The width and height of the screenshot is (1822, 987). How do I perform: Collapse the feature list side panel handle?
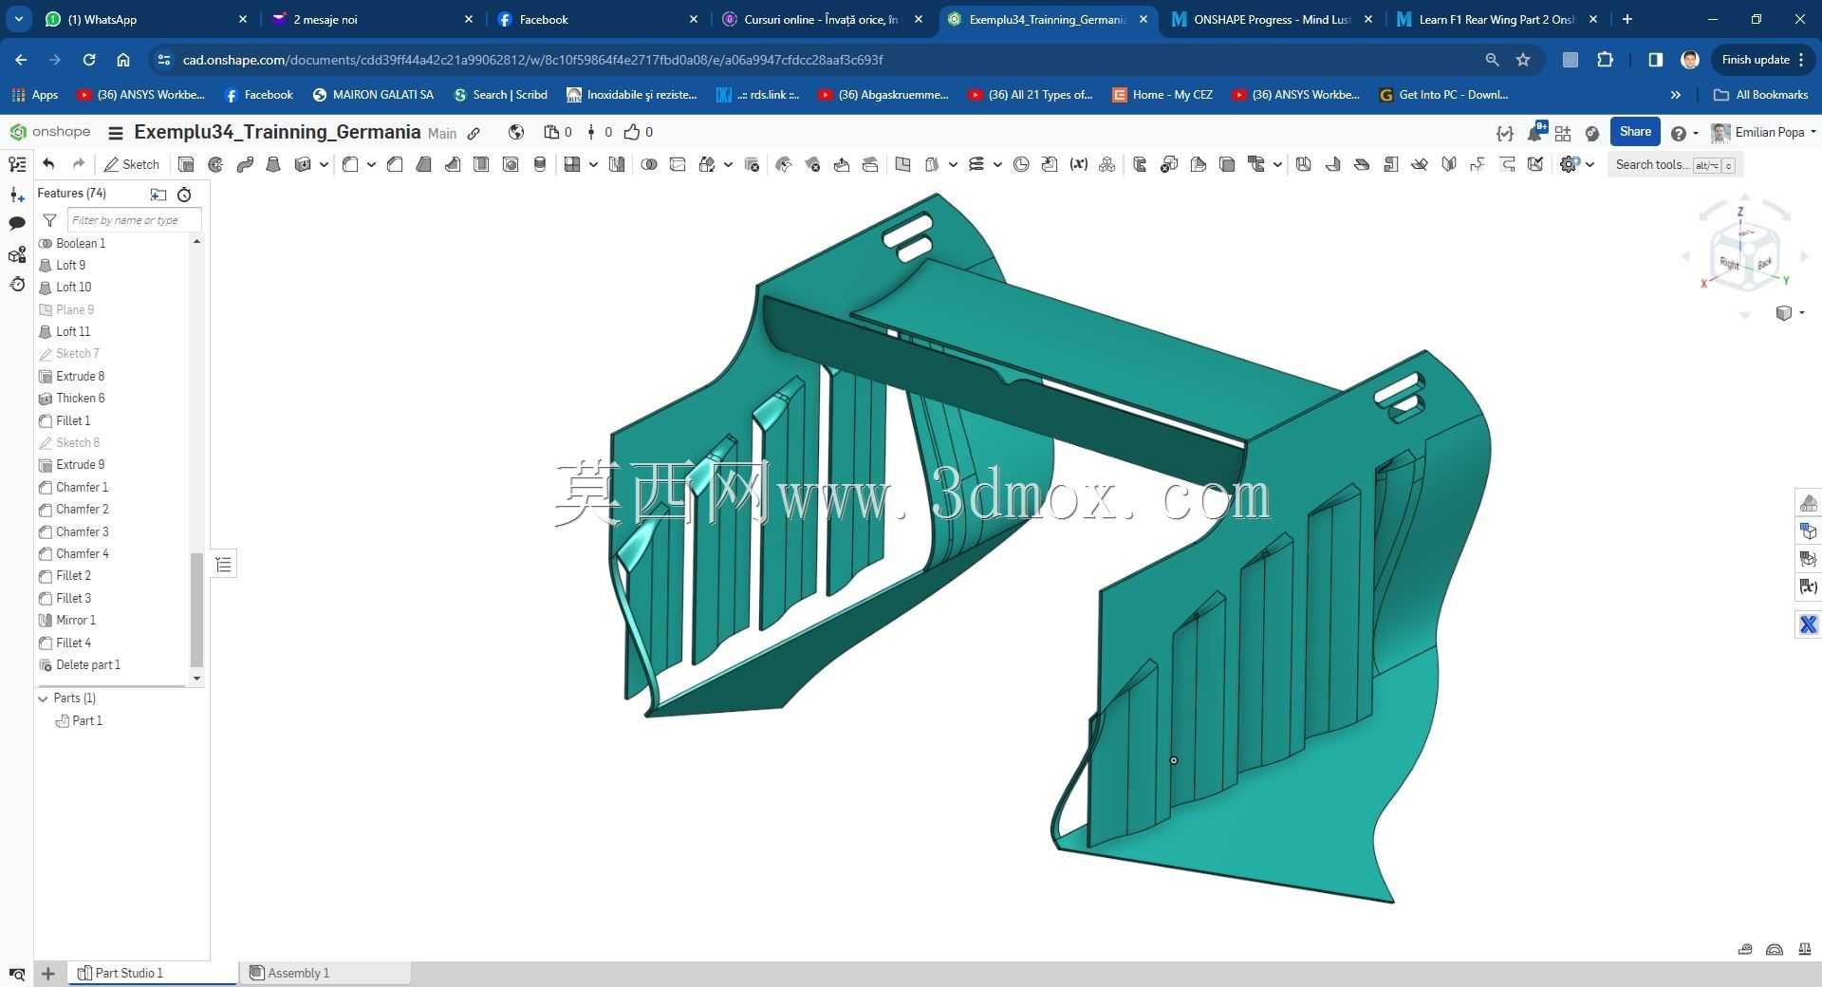click(x=224, y=565)
